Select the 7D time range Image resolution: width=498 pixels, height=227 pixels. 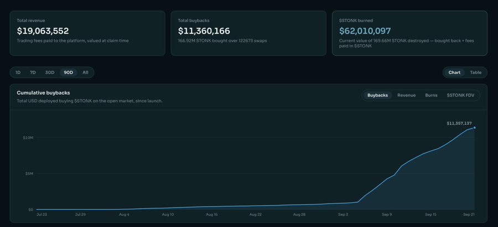pos(33,72)
